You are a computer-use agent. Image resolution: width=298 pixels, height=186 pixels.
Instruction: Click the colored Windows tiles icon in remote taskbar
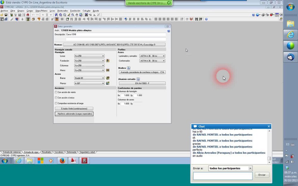click(x=40, y=161)
